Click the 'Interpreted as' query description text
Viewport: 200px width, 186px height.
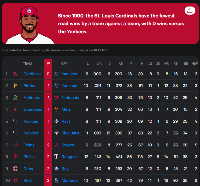[x=55, y=50]
